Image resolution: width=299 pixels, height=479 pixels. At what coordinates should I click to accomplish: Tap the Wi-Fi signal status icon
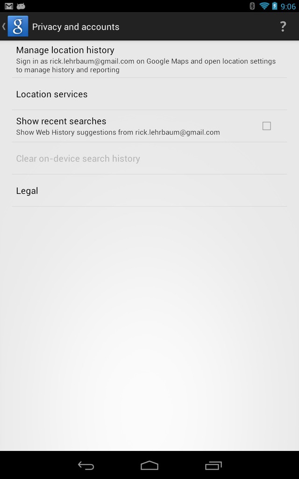[264, 6]
